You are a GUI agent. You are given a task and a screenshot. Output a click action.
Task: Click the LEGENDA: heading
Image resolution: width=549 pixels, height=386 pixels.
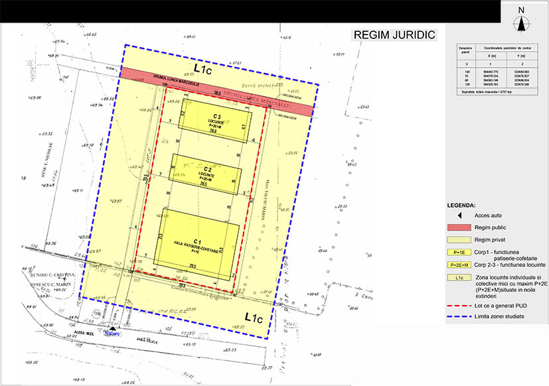(461, 206)
